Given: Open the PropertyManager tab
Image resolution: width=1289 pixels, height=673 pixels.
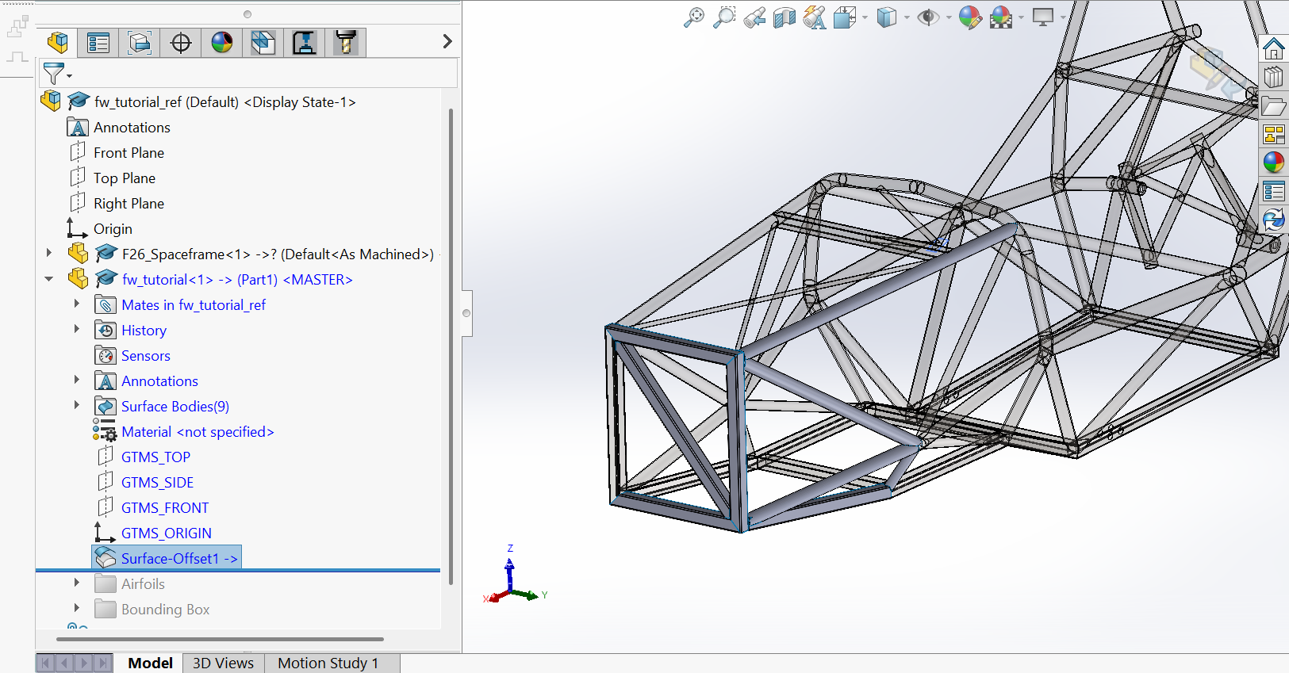Looking at the screenshot, I should (x=98, y=43).
